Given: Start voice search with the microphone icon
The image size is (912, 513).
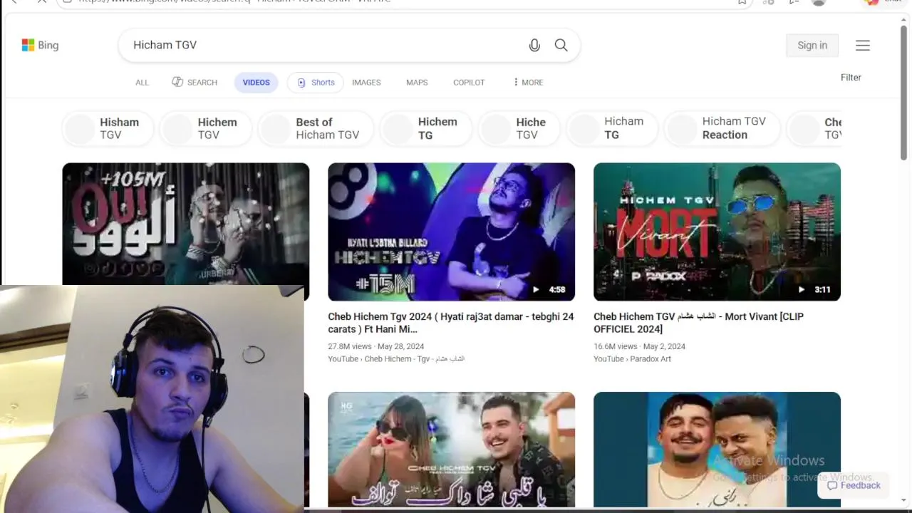Looking at the screenshot, I should pos(534,45).
